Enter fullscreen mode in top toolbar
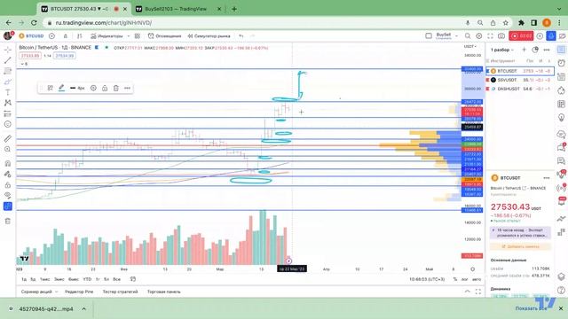The image size is (568, 319). (490, 35)
